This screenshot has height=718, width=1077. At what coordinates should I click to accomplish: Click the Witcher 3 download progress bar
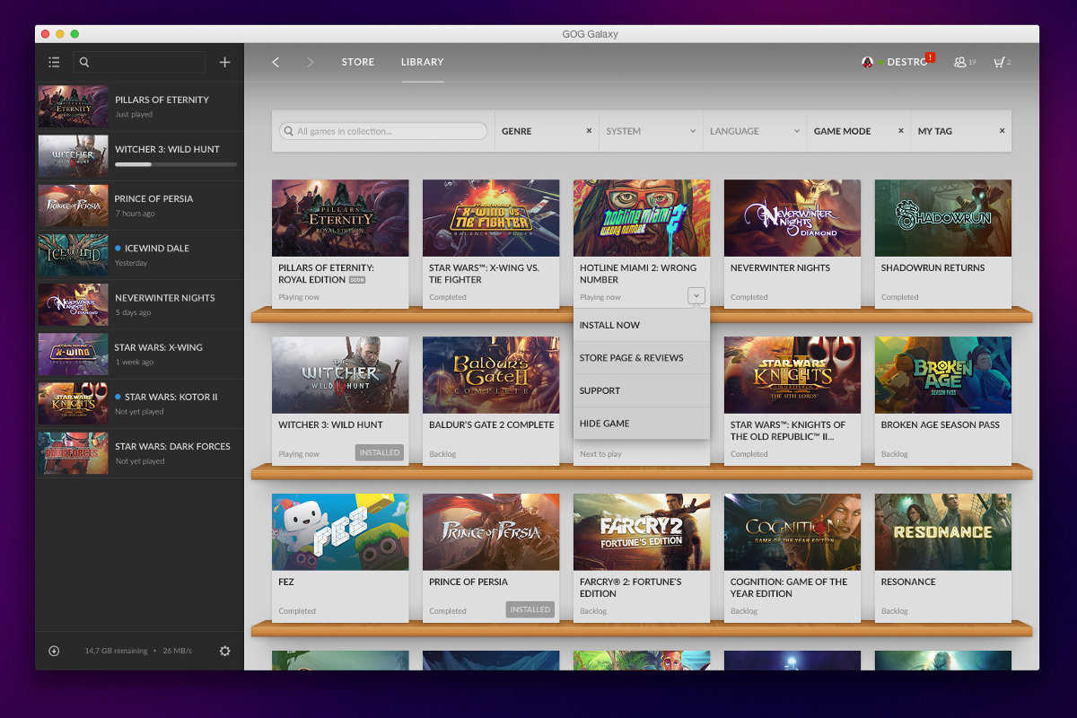pyautogui.click(x=176, y=165)
